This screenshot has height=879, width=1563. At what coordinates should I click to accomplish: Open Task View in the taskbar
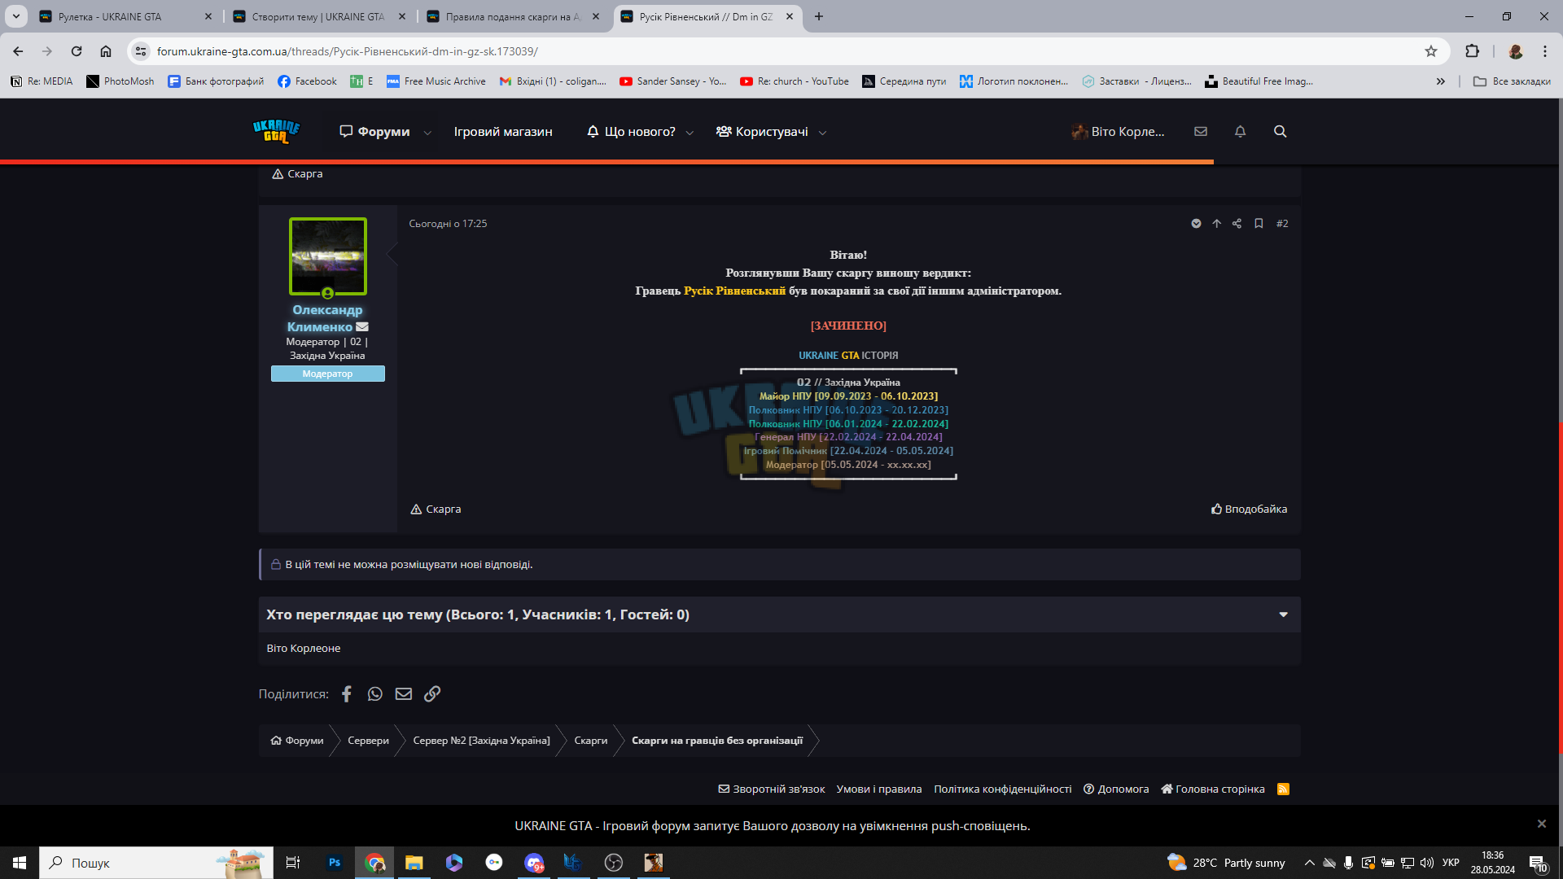[293, 863]
